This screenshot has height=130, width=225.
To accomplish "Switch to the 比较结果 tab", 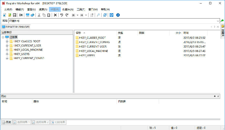I will coord(58,122).
